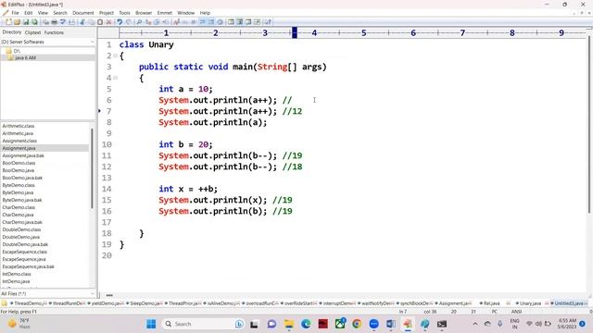
Task: Open the Emmet menu
Action: (x=165, y=13)
